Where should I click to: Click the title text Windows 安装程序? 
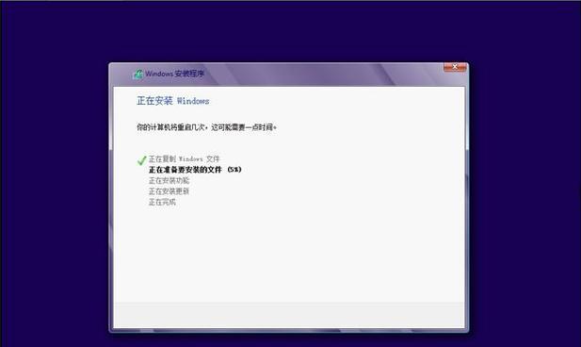coord(174,74)
